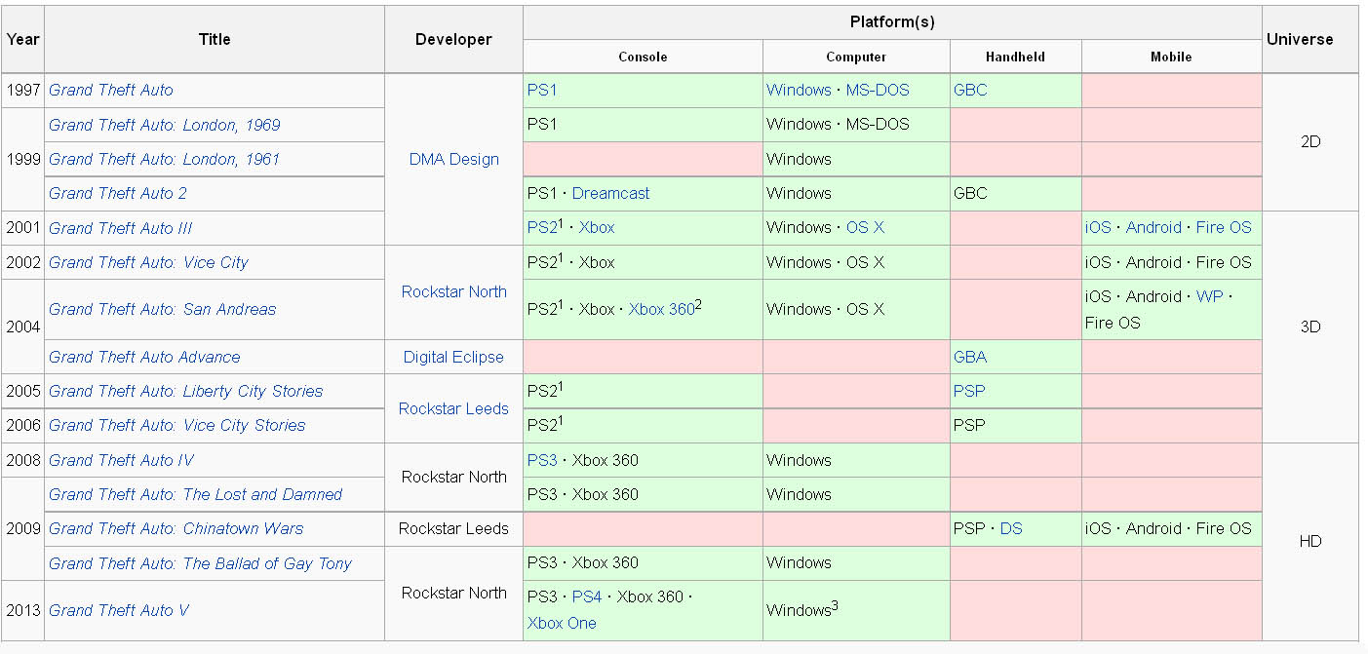This screenshot has width=1368, height=654.
Task: Open the GBA handheld link
Action: [970, 357]
